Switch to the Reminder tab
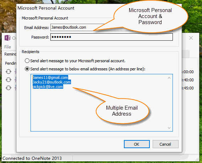Screen dimensions: 202x163 click(10, 54)
